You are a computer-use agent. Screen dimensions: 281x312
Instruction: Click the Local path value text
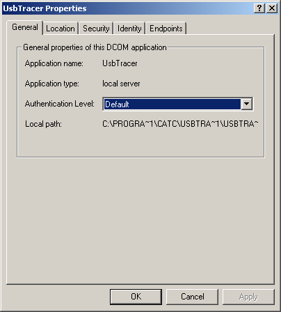click(180, 124)
